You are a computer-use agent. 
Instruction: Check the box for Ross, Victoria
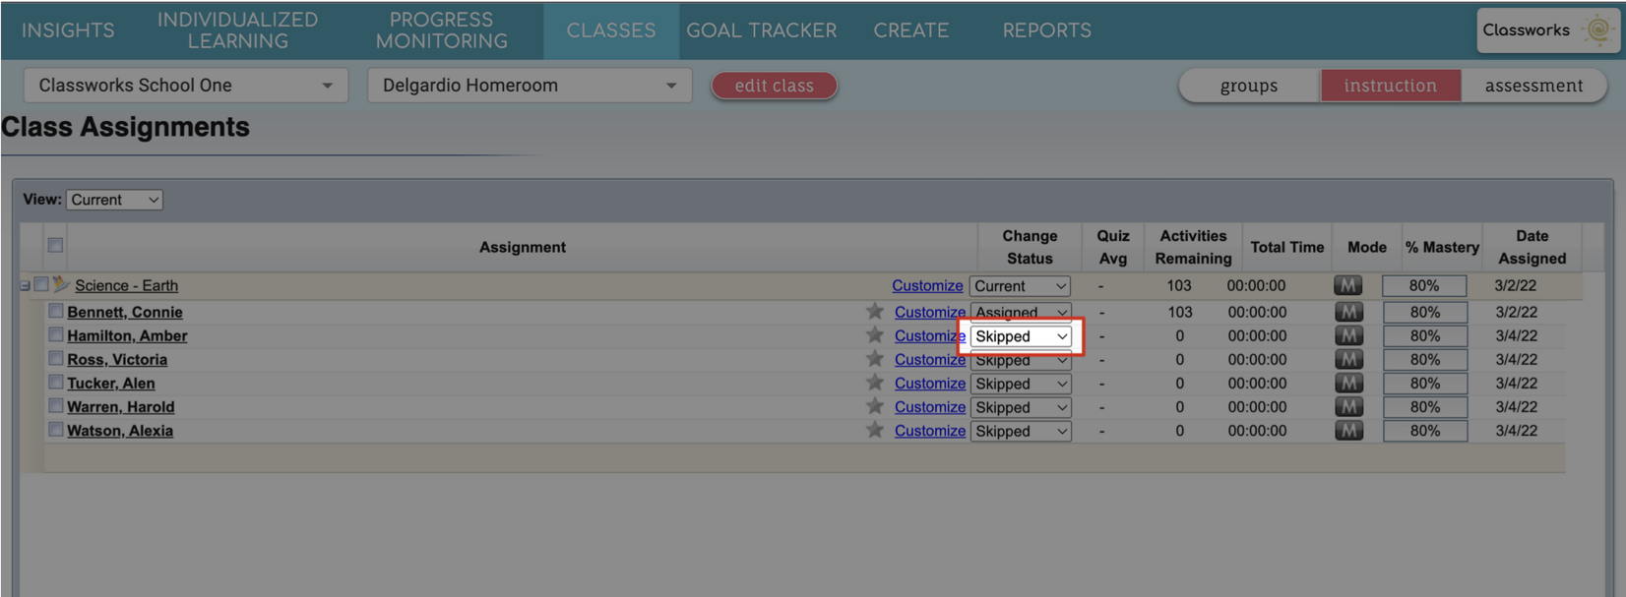56,358
